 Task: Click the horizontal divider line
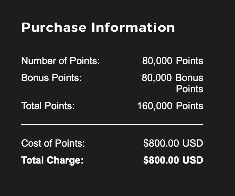(x=112, y=124)
